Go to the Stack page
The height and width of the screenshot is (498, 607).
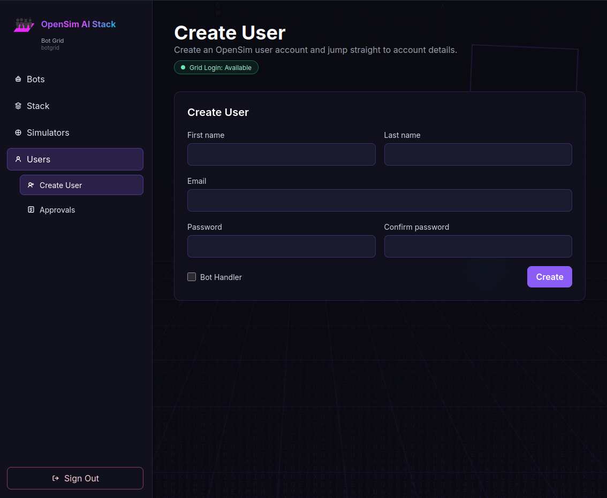coord(75,106)
